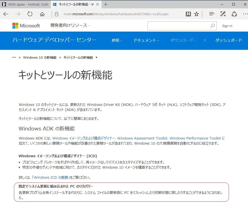The image size is (248, 203).
Task: Expand the ドキュメント dropdown
Action: coord(146,41)
